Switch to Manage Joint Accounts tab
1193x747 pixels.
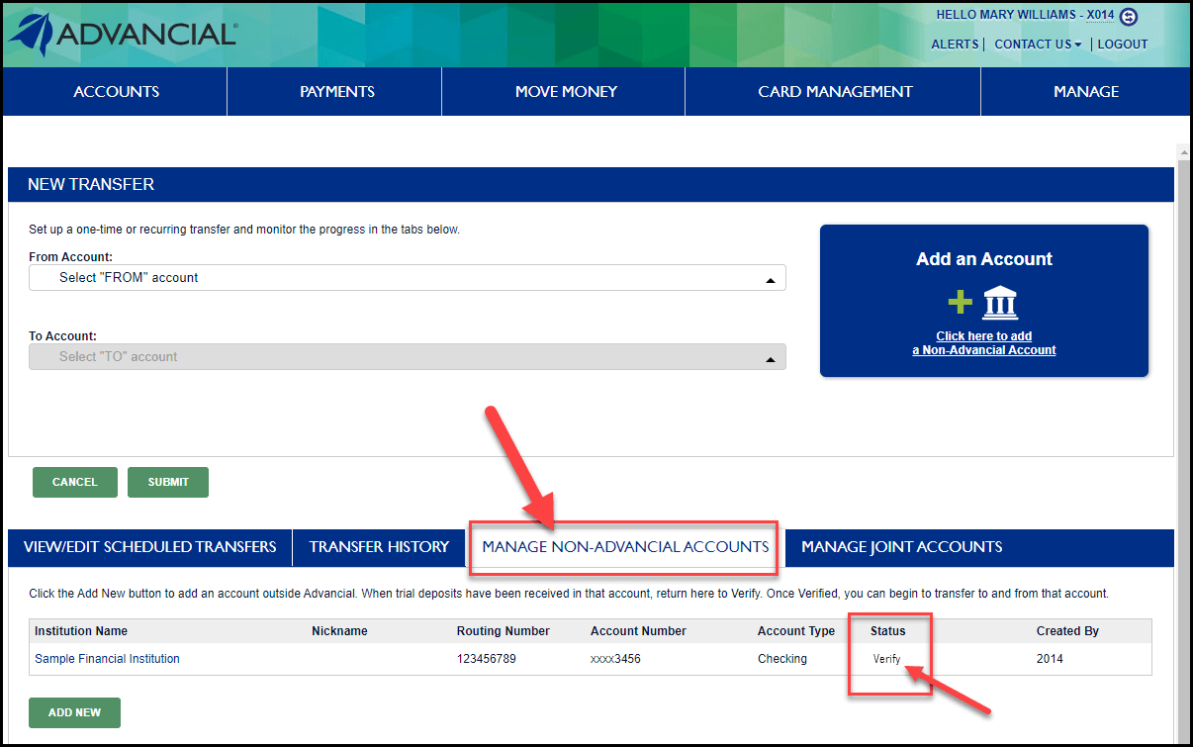pos(901,547)
